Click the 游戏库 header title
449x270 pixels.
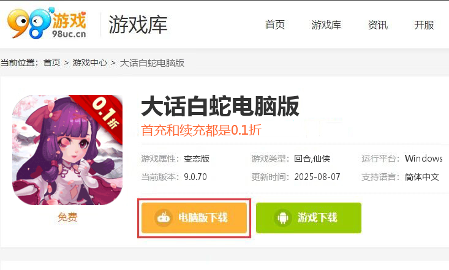tap(138, 24)
